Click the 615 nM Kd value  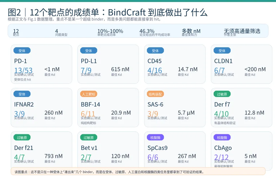pos(120,69)
